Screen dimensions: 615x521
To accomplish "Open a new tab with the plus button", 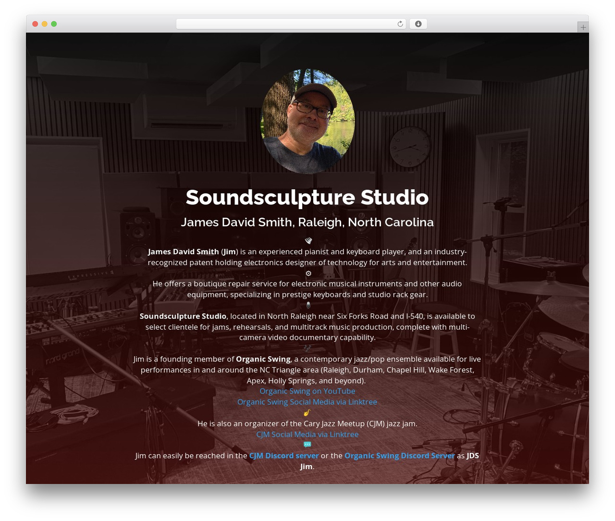I will [x=583, y=27].
